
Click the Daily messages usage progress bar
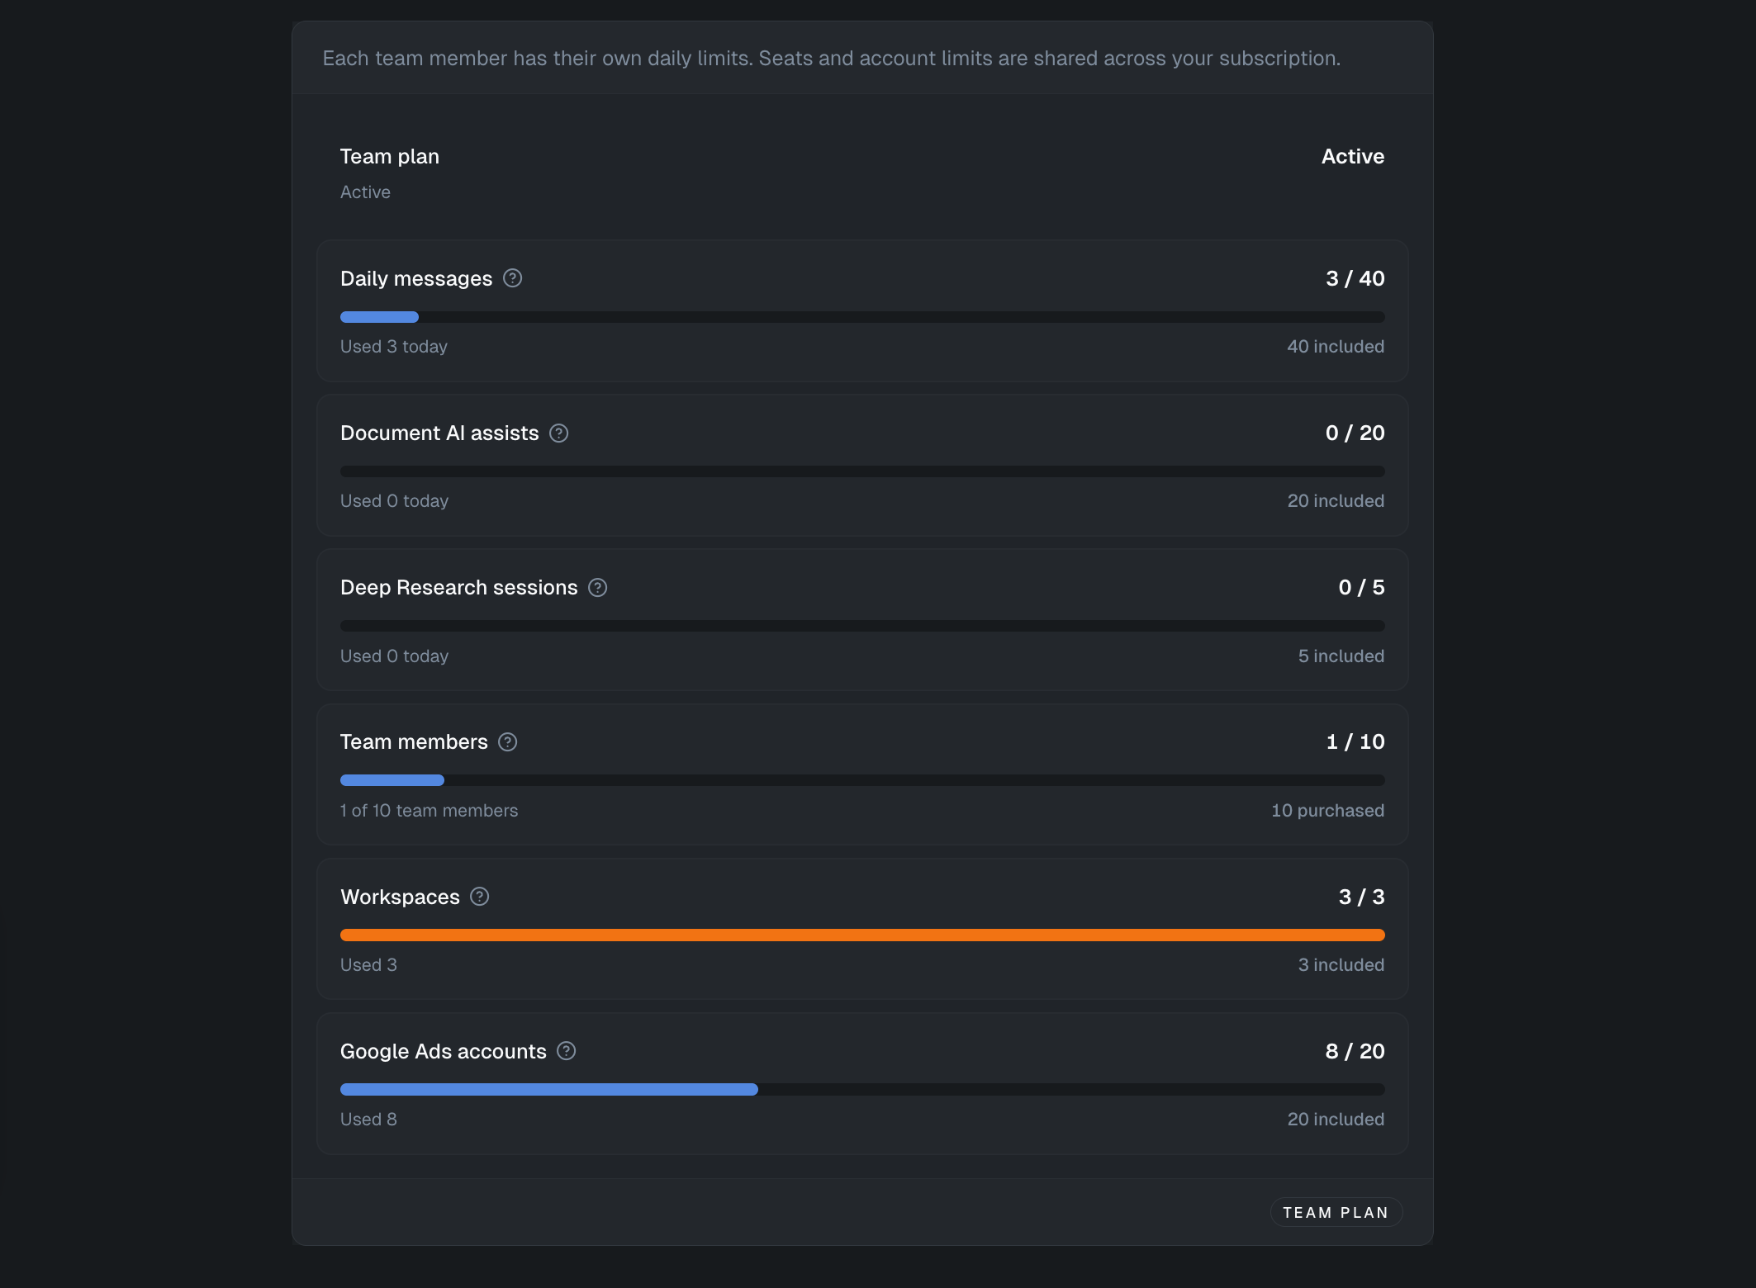click(861, 317)
